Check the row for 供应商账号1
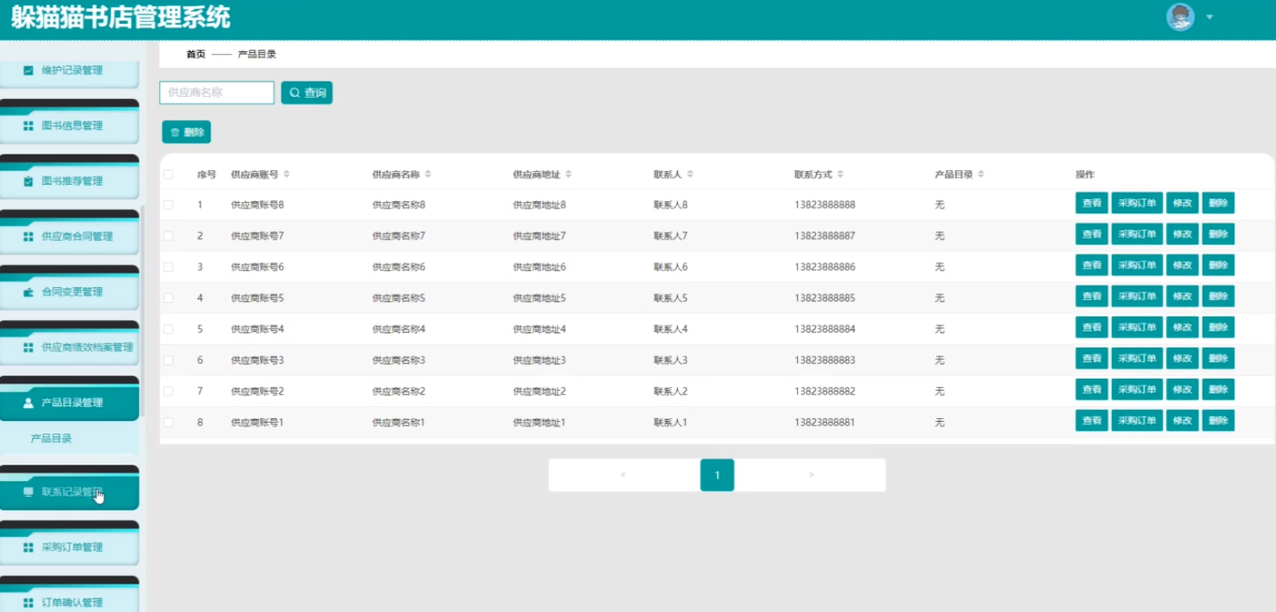This screenshot has height=612, width=1276. 168,423
